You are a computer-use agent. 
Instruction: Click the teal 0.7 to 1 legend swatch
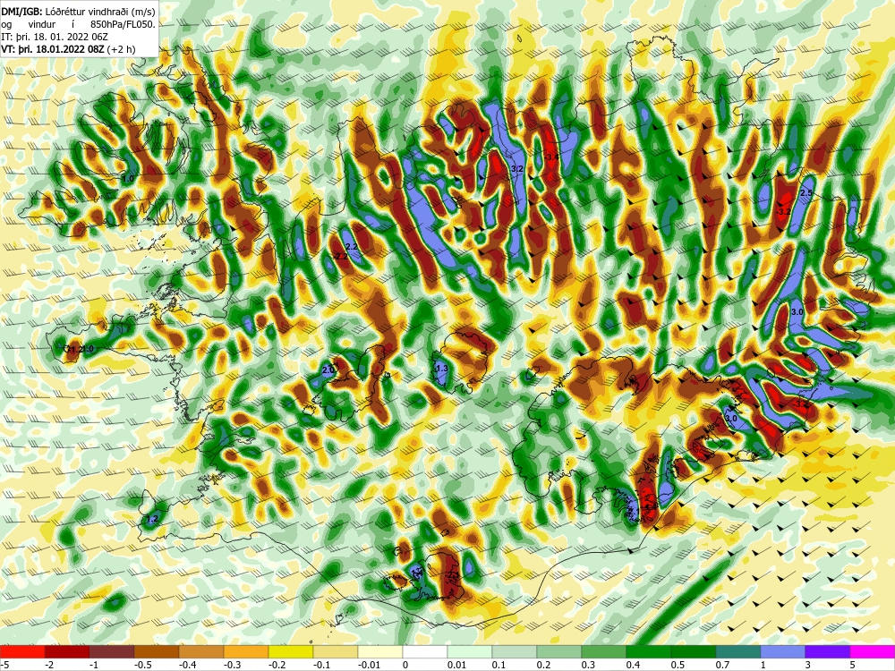coord(738,652)
